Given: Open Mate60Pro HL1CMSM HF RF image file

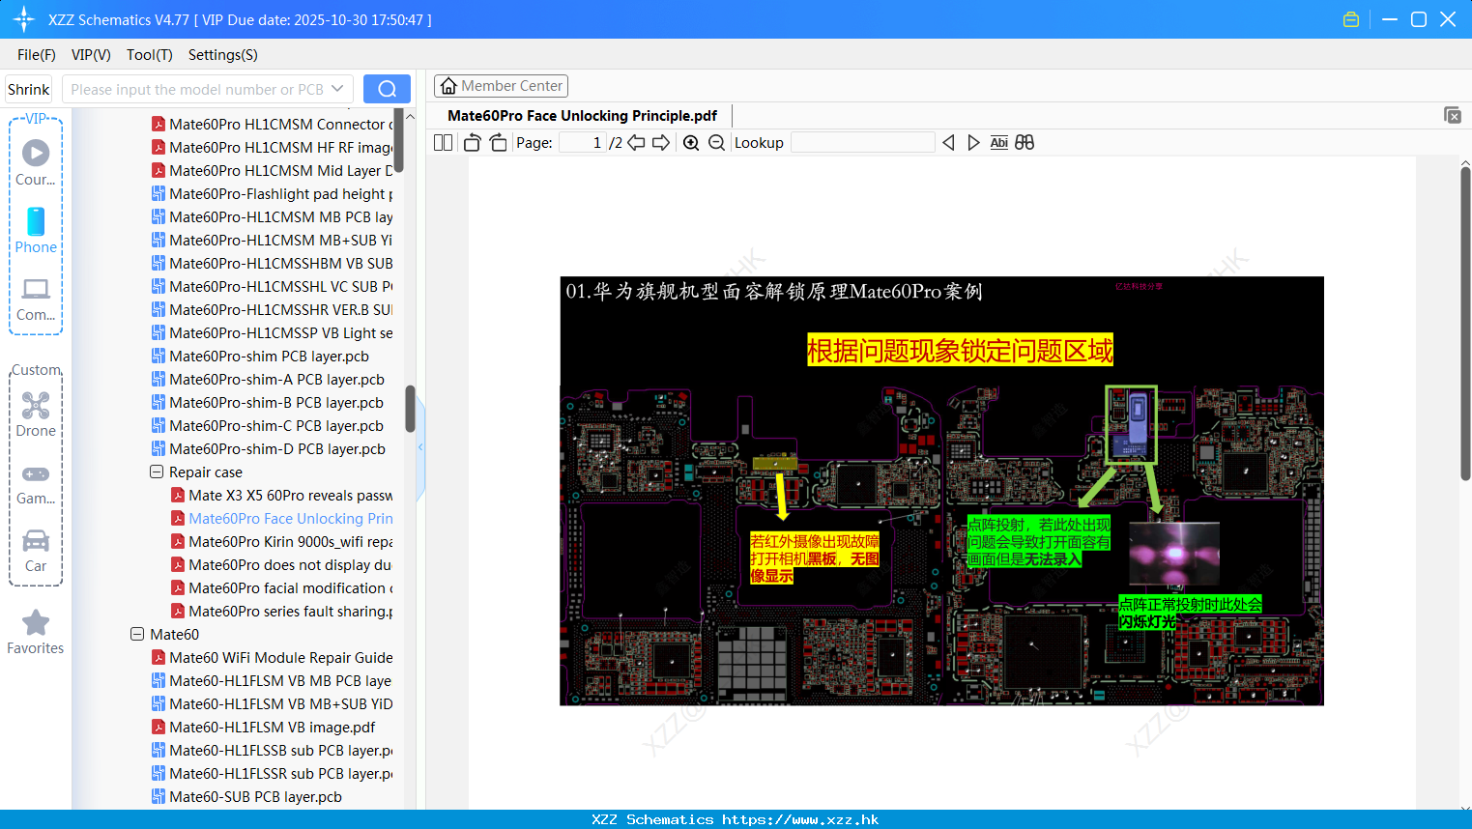Looking at the screenshot, I should (x=272, y=148).
